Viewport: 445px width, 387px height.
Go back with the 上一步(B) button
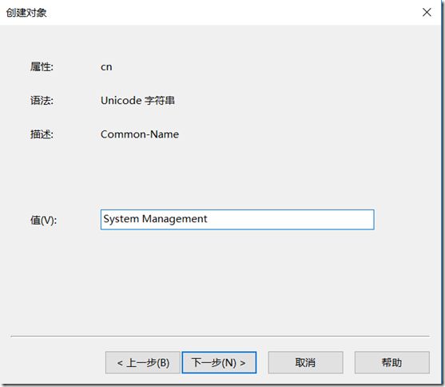coord(143,362)
